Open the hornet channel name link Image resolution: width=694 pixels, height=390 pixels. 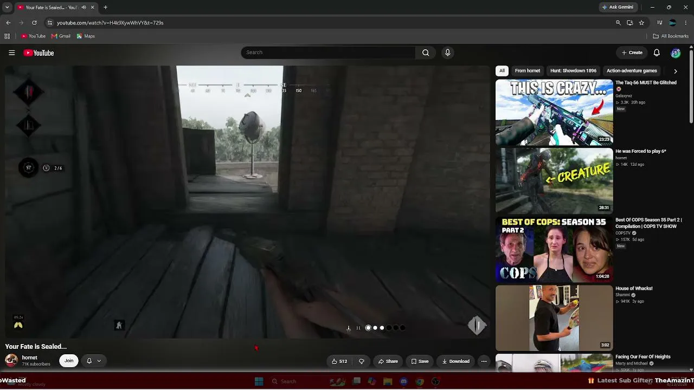(x=29, y=357)
